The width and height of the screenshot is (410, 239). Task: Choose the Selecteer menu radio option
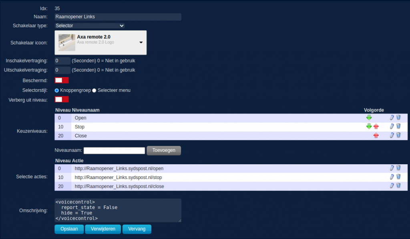94,90
